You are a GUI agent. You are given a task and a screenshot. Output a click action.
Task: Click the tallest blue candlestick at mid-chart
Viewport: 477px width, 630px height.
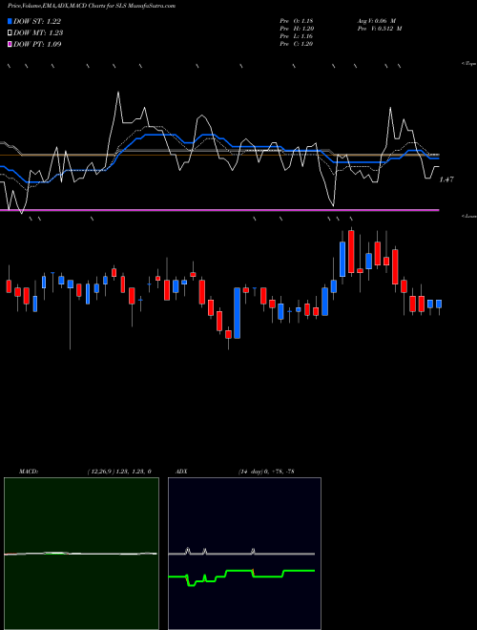[x=238, y=312]
